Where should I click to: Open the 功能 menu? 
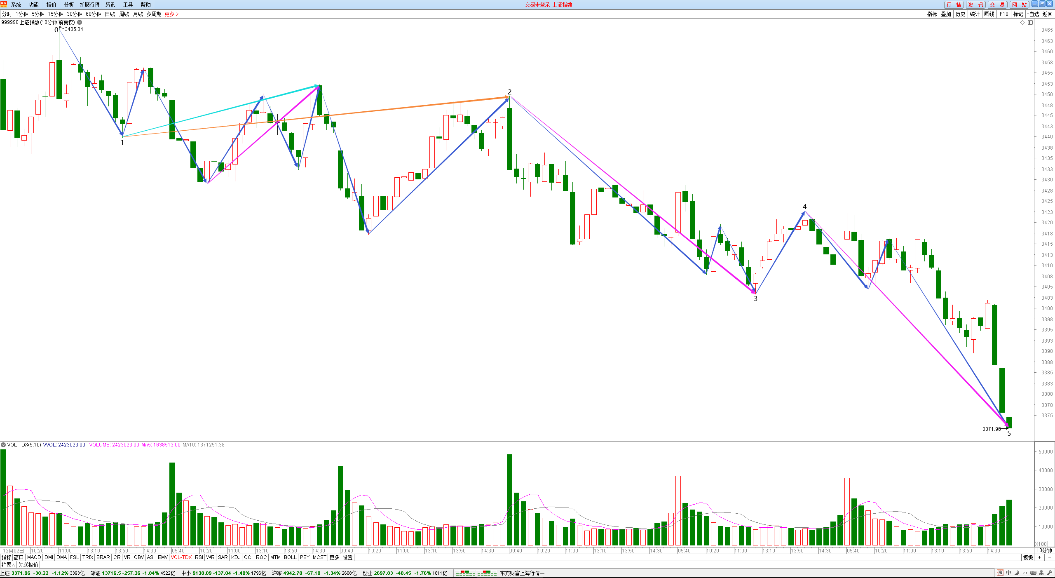(33, 5)
